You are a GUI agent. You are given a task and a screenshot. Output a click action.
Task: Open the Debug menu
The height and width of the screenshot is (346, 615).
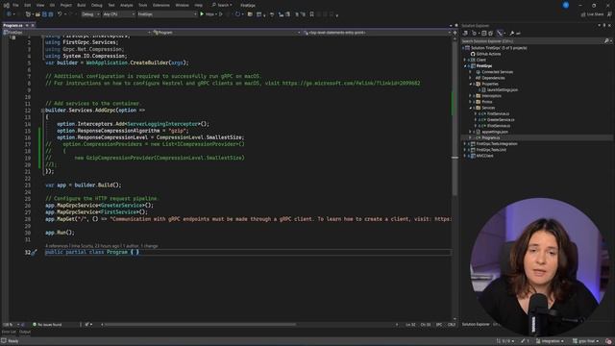click(x=96, y=5)
